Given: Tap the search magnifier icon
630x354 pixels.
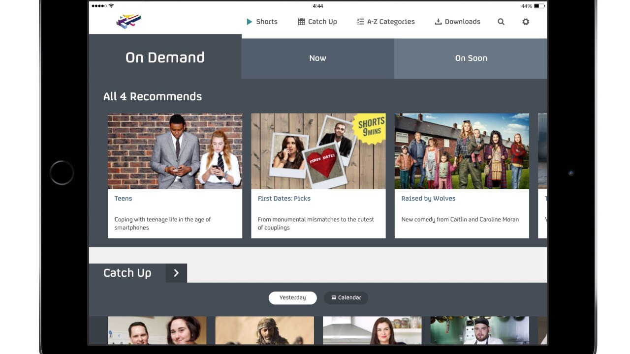Looking at the screenshot, I should pos(501,22).
